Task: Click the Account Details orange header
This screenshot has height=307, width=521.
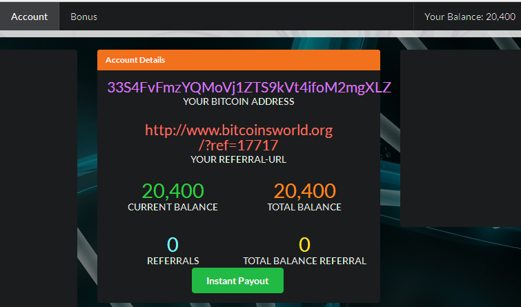Action: [239, 60]
